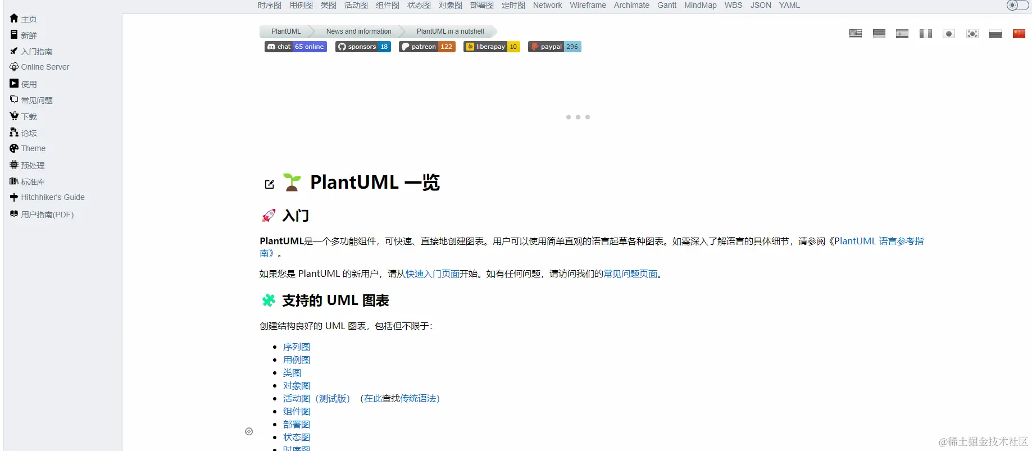
Task: Open the 定时图 top menu item
Action: (513, 5)
